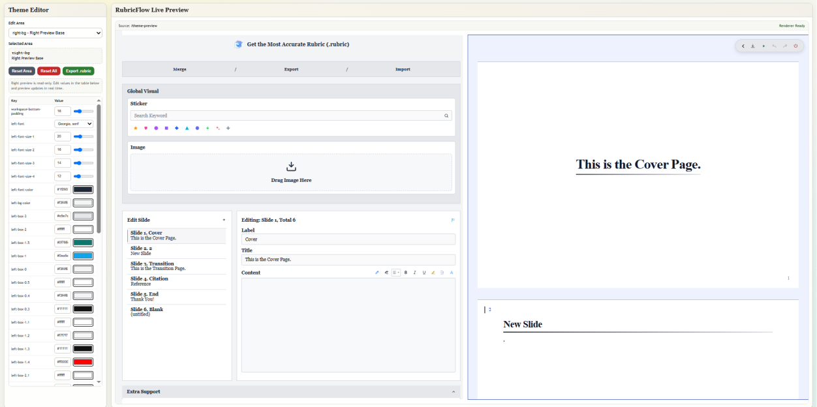The image size is (817, 407).
Task: Pick the purple circle sticker
Action: [x=156, y=128]
